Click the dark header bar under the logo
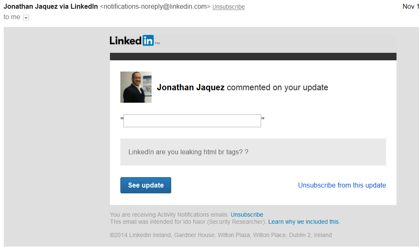The height and width of the screenshot is (247, 419). point(253,57)
